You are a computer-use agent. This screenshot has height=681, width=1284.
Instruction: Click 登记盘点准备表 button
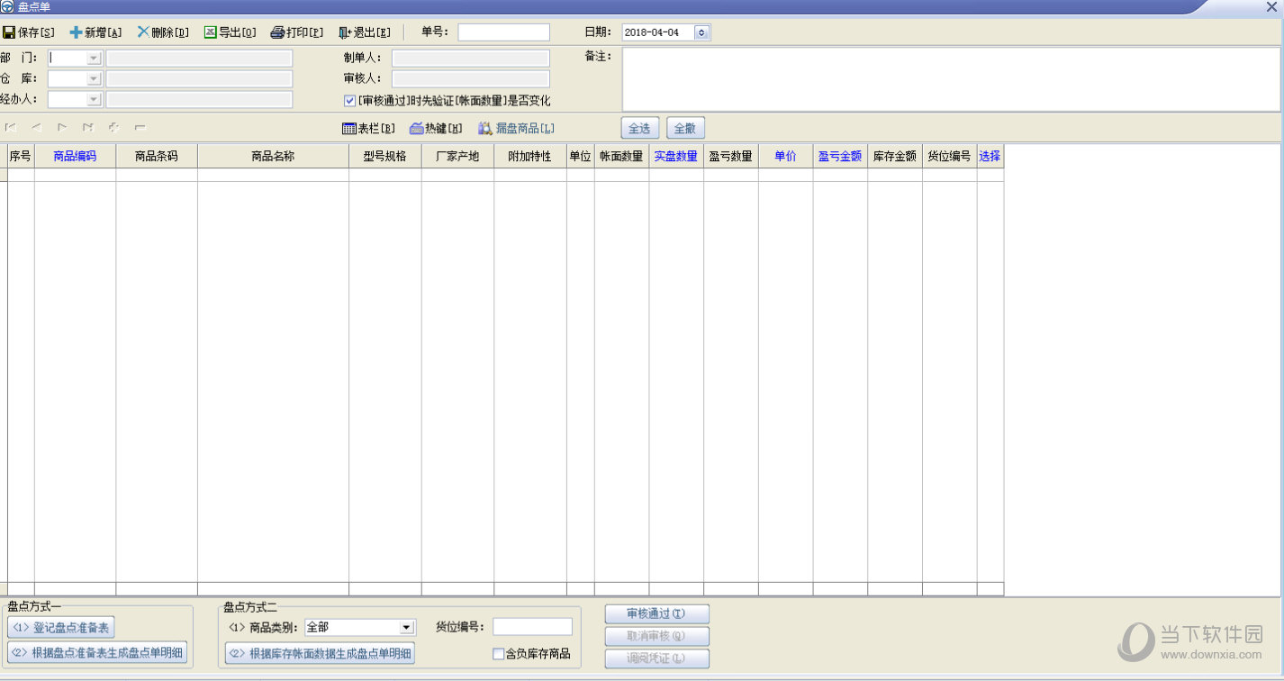(x=61, y=627)
